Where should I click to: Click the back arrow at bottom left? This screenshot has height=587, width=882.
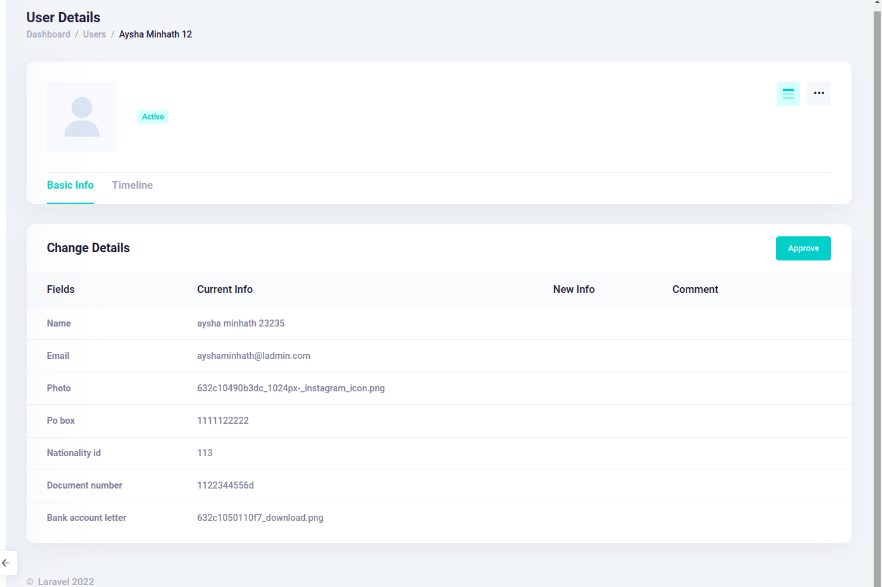pyautogui.click(x=6, y=563)
